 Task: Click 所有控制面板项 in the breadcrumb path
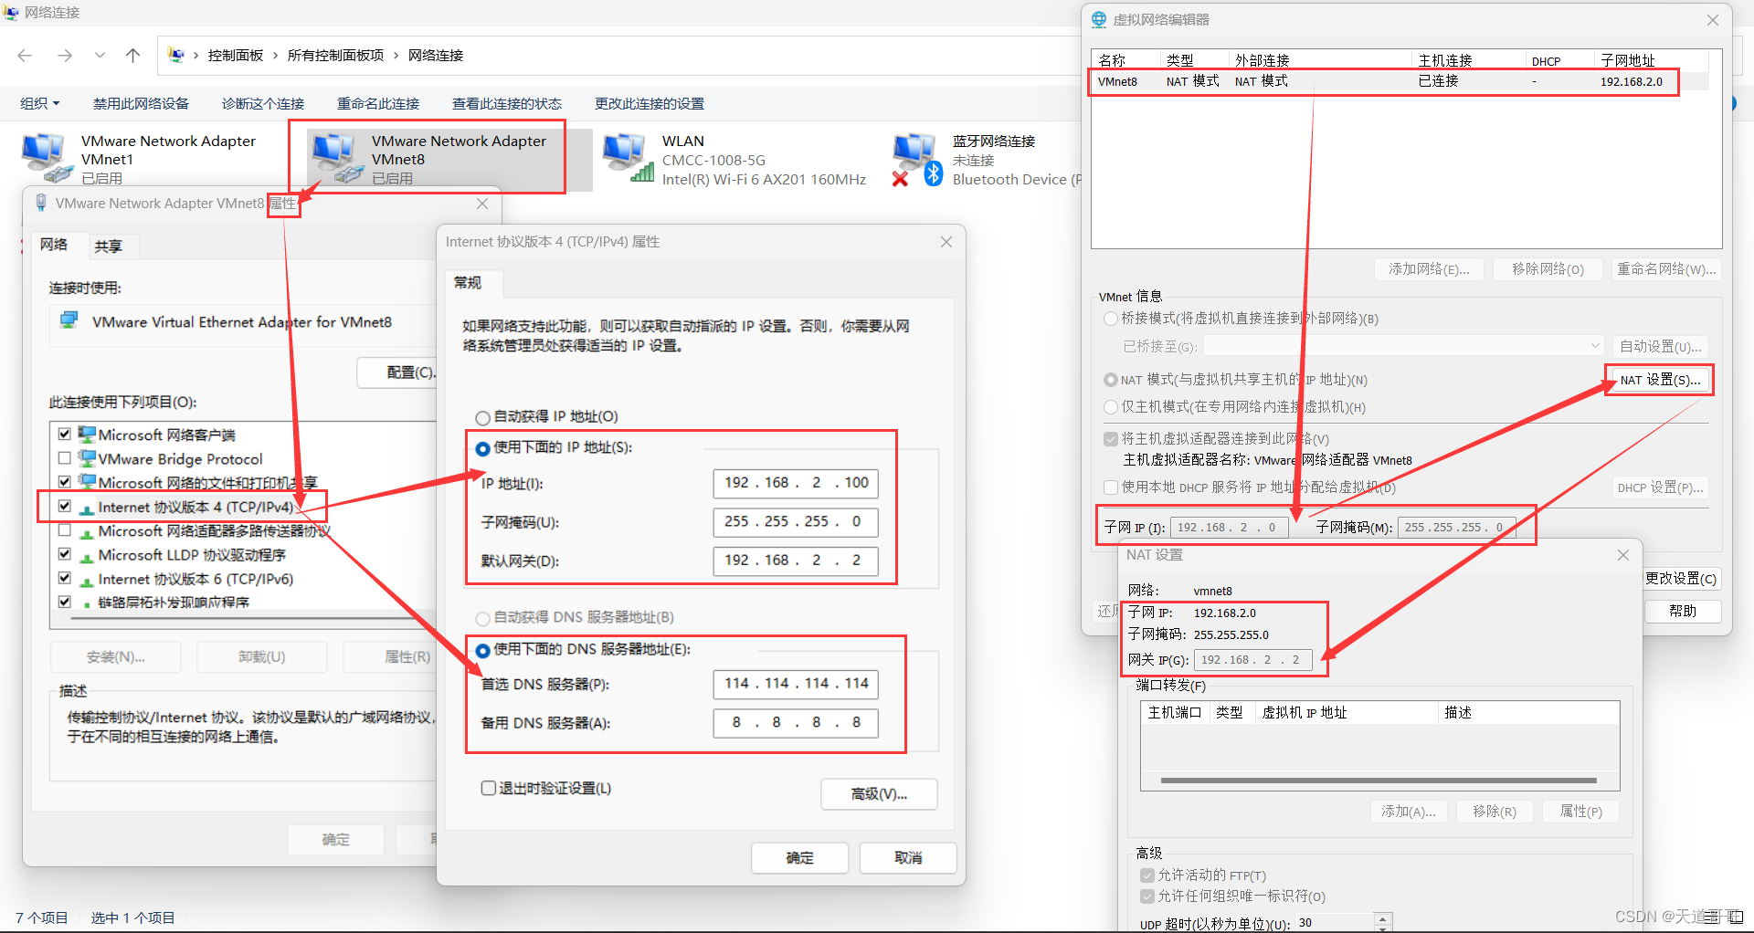click(x=335, y=56)
